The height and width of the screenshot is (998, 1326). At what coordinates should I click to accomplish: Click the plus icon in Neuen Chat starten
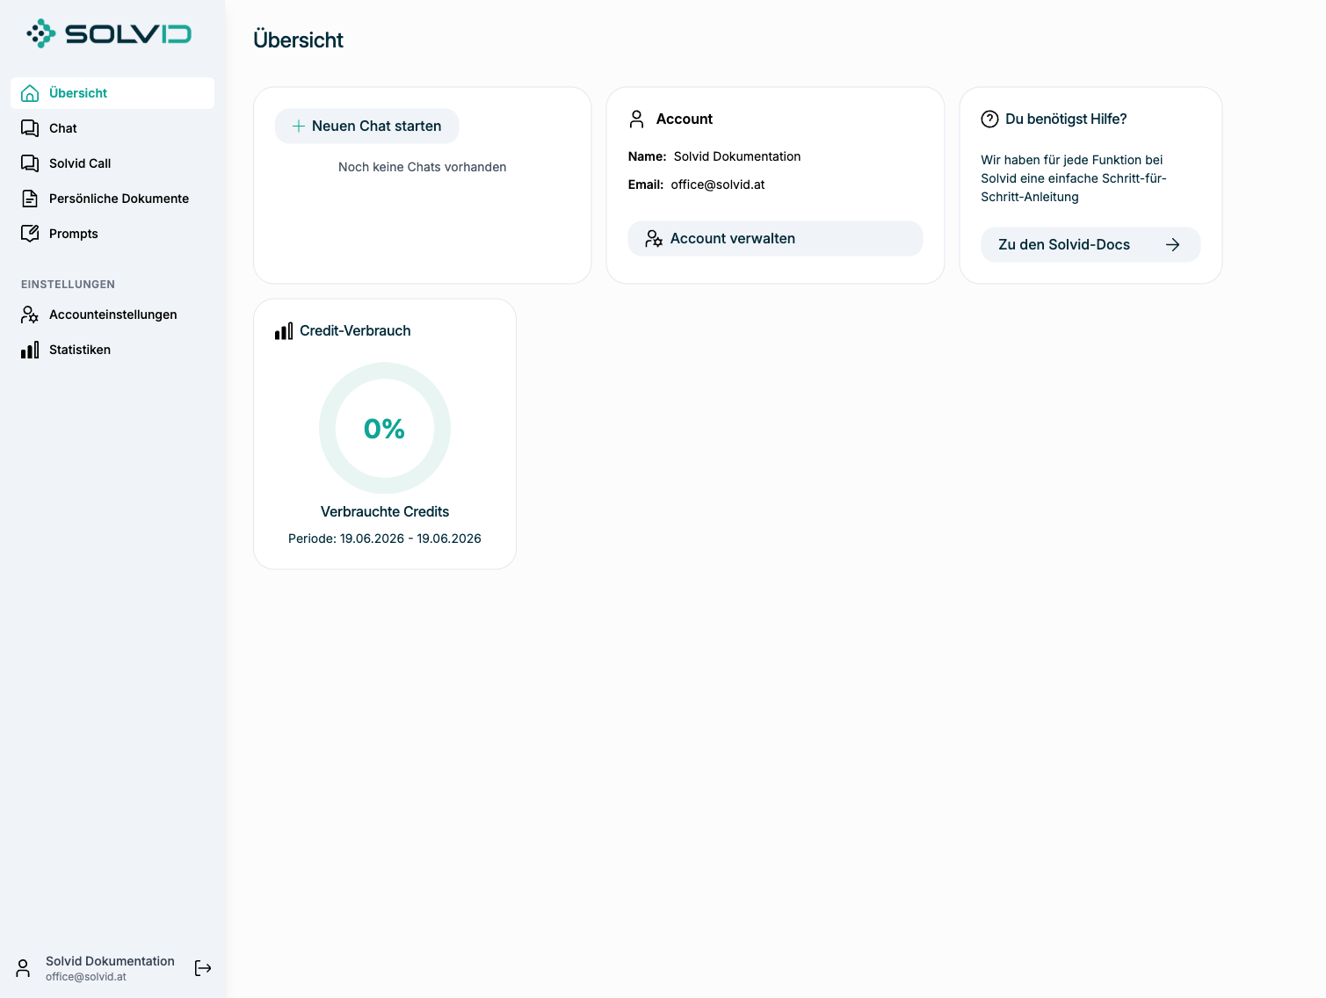pos(299,127)
